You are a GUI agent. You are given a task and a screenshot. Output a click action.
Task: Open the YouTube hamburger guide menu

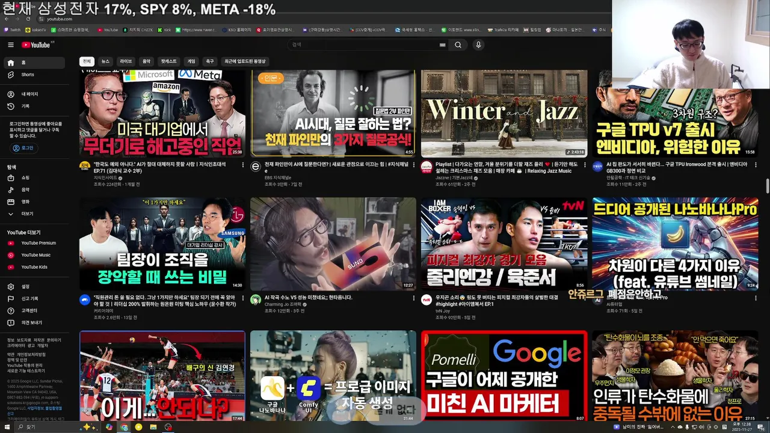click(10, 45)
